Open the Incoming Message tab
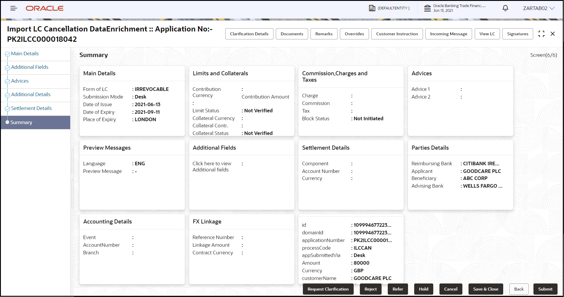The height and width of the screenshot is (297, 564). tap(449, 34)
